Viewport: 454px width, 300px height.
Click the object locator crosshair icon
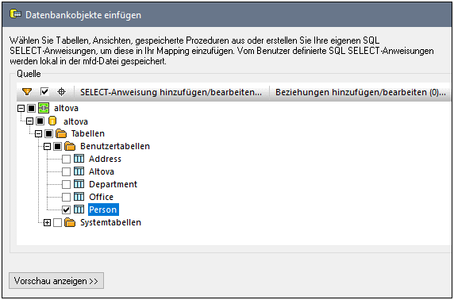point(61,92)
